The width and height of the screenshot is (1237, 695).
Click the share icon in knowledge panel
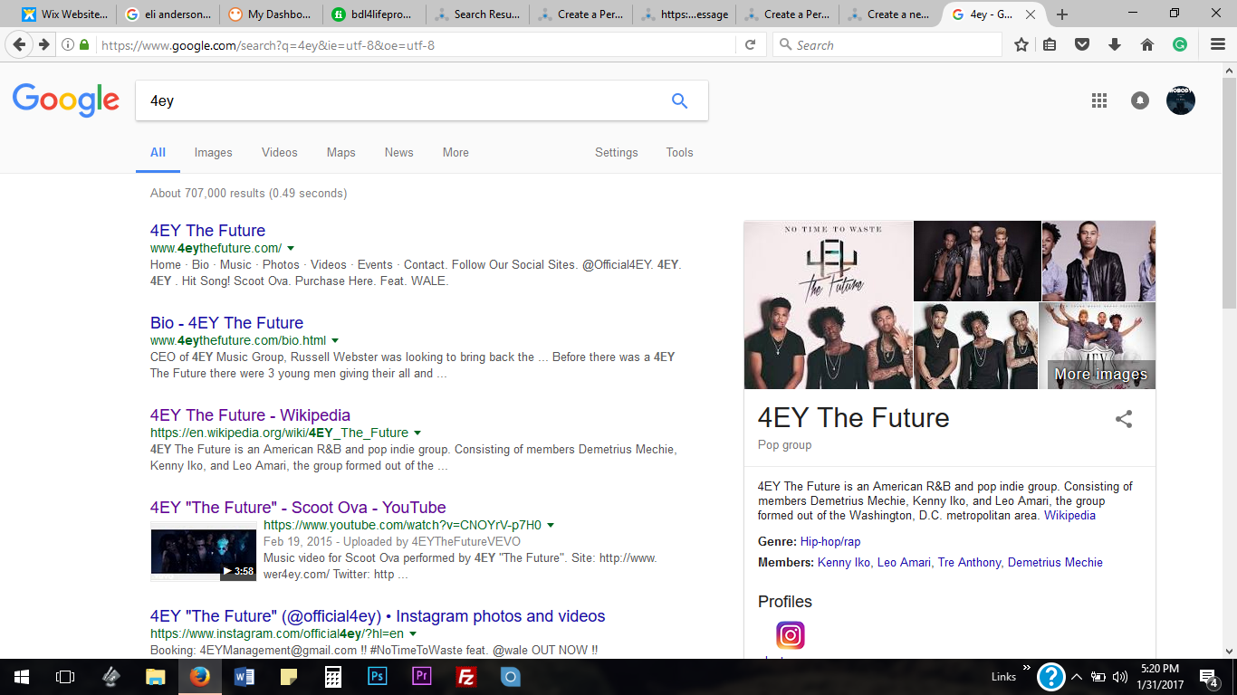1124,419
